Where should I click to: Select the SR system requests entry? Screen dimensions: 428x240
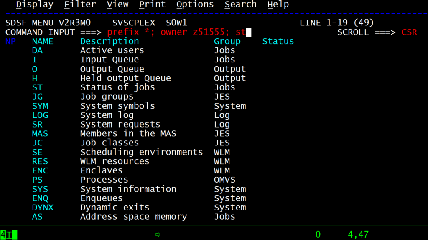[37, 124]
